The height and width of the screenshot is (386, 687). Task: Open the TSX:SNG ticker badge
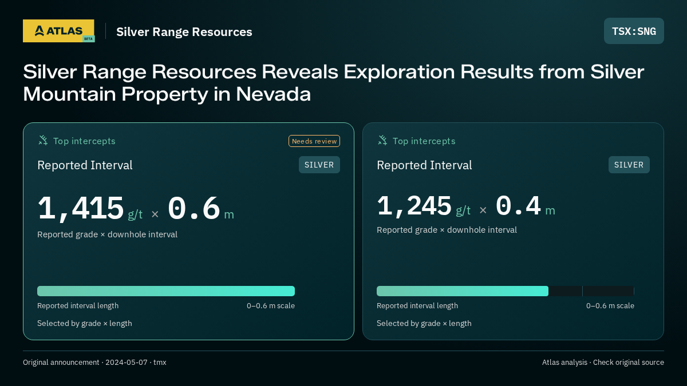[x=634, y=31]
